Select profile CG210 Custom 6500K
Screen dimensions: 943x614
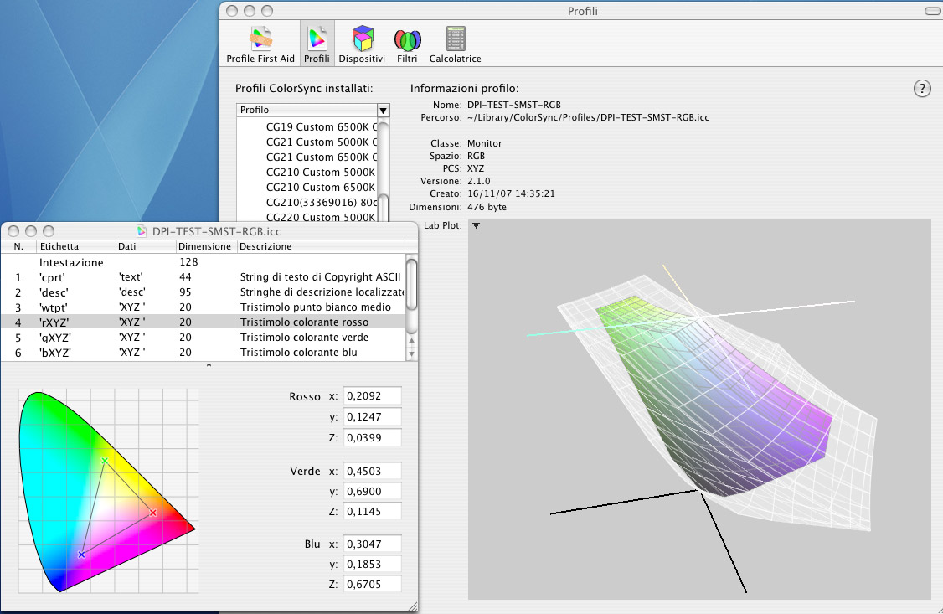tap(307, 187)
